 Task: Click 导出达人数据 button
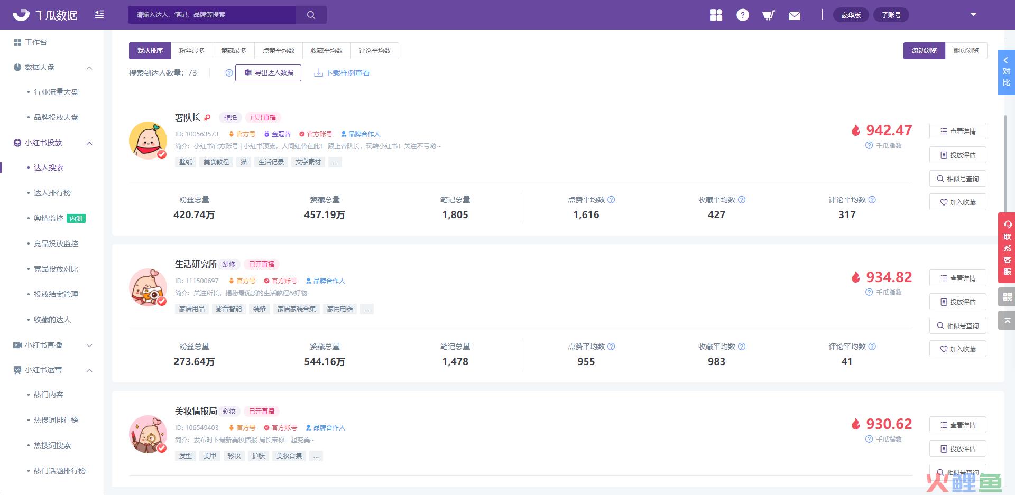tap(268, 73)
